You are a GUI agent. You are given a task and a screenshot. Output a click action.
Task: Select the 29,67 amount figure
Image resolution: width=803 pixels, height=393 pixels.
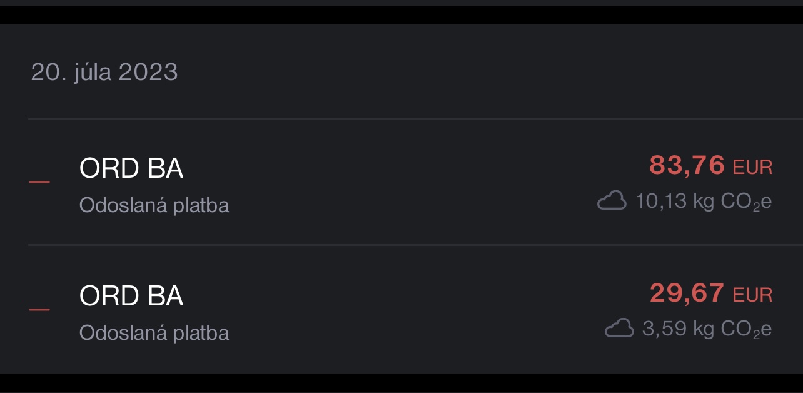coord(687,293)
